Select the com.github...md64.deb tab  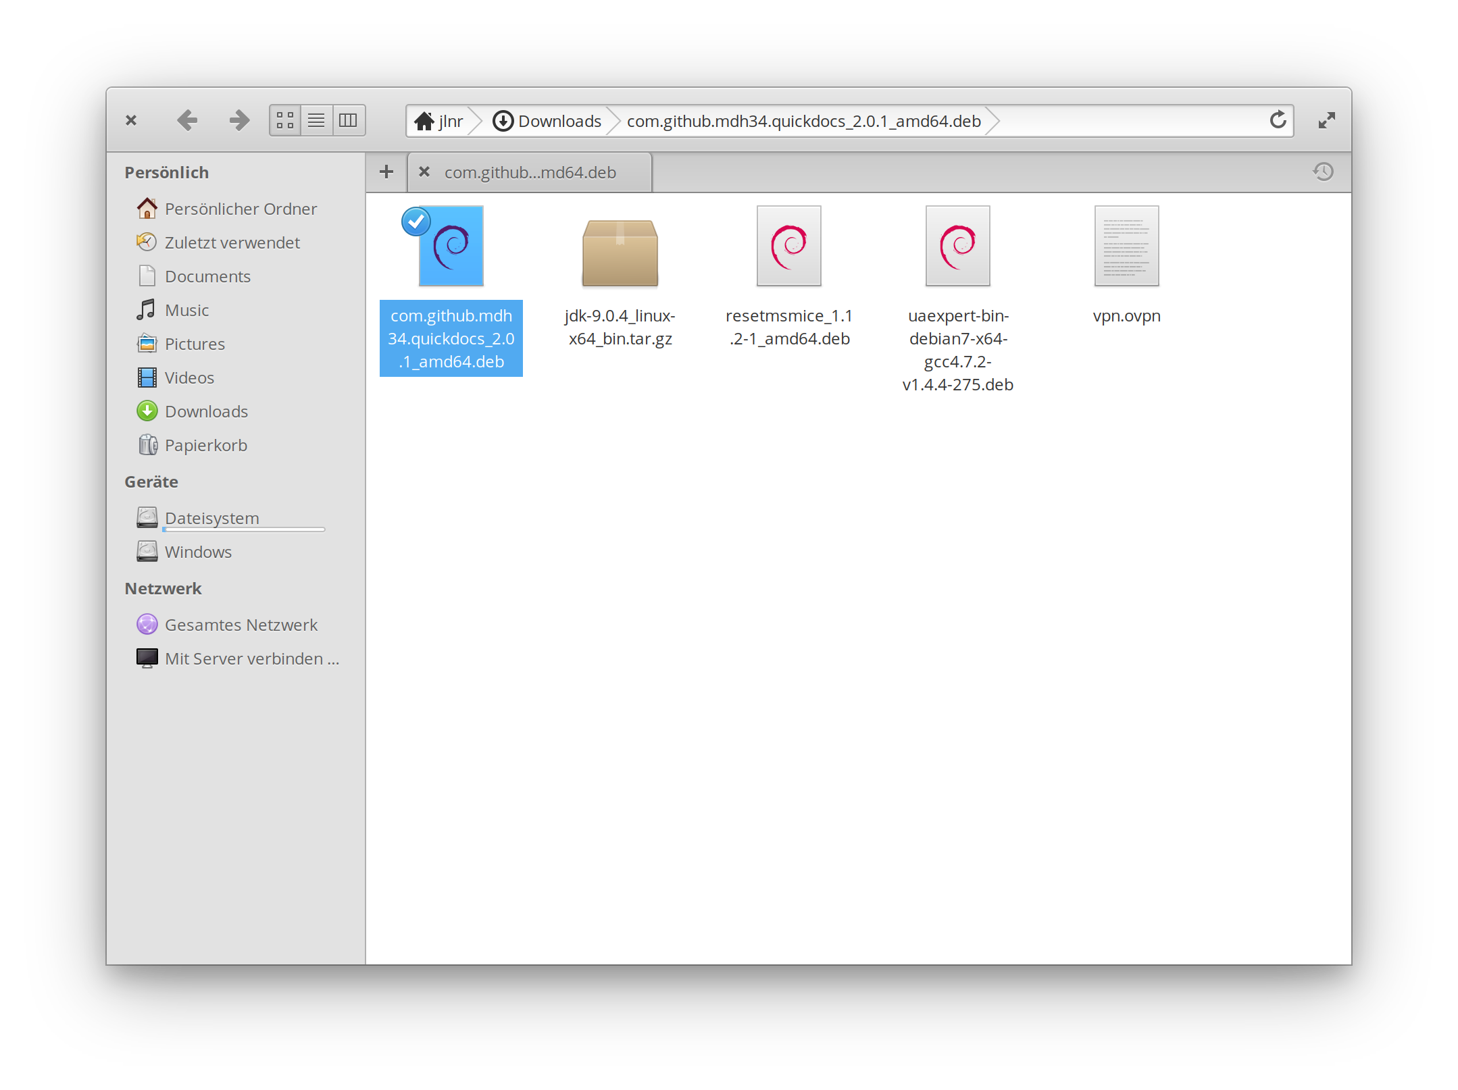pos(530,172)
